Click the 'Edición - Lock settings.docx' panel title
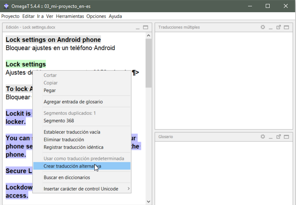Screen dimensions: 296x205 click(30, 27)
